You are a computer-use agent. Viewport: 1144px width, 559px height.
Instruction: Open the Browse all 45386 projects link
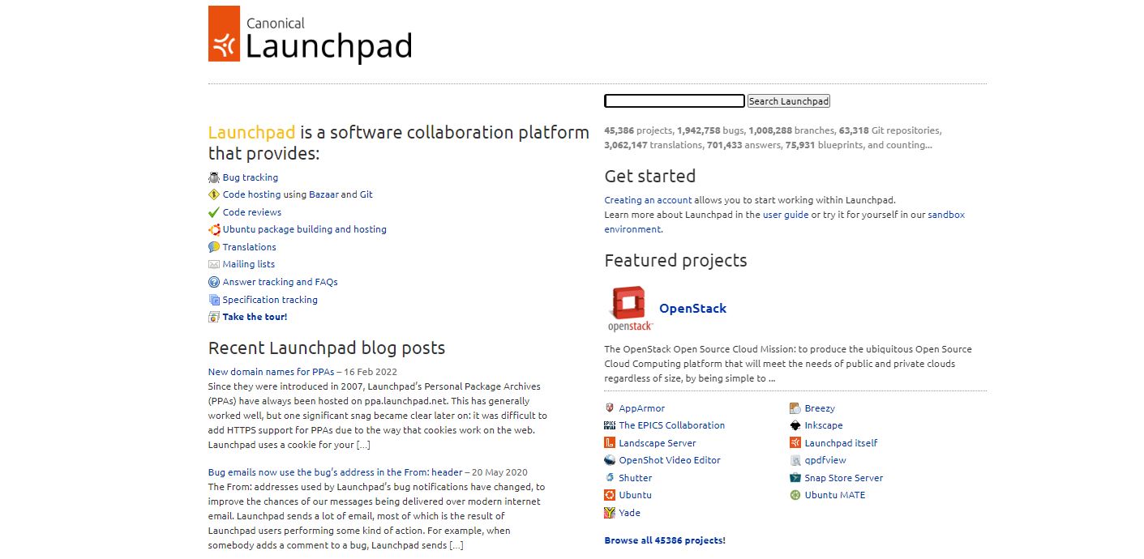pyautogui.click(x=665, y=540)
